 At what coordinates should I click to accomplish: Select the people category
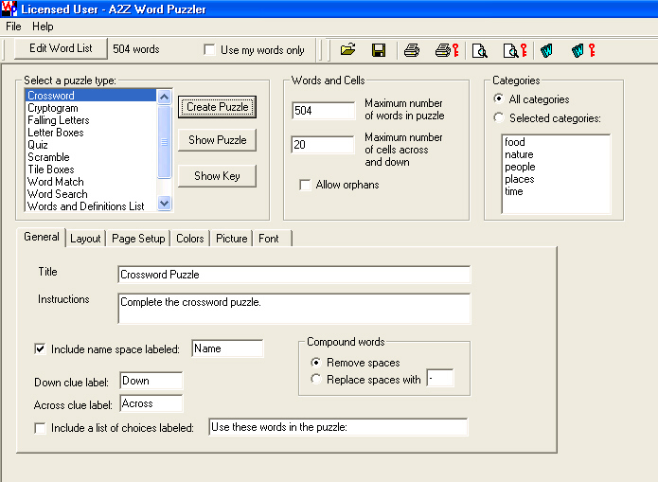(556, 167)
